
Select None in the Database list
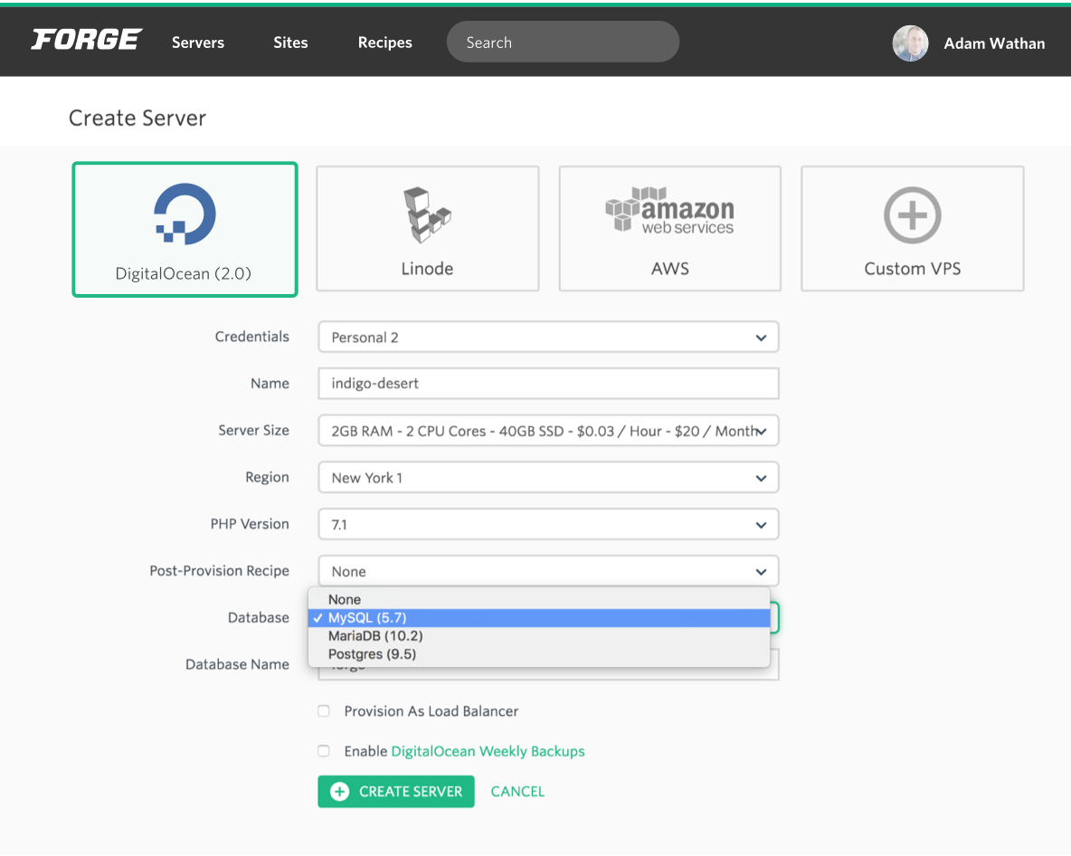pyautogui.click(x=539, y=599)
